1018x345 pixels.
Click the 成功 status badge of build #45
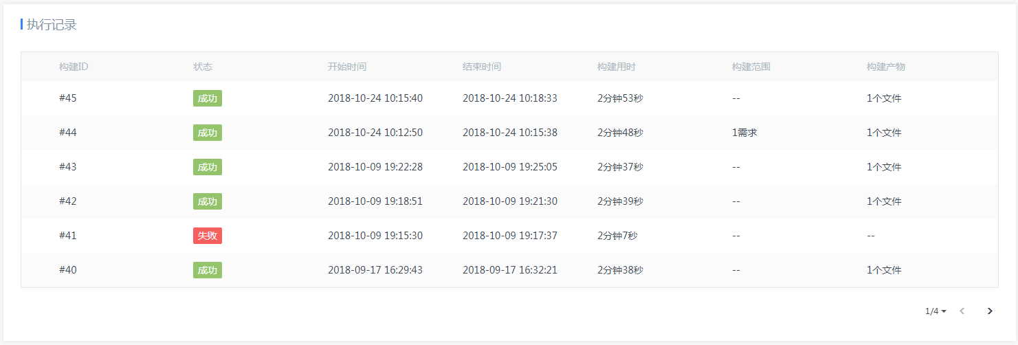(x=208, y=98)
